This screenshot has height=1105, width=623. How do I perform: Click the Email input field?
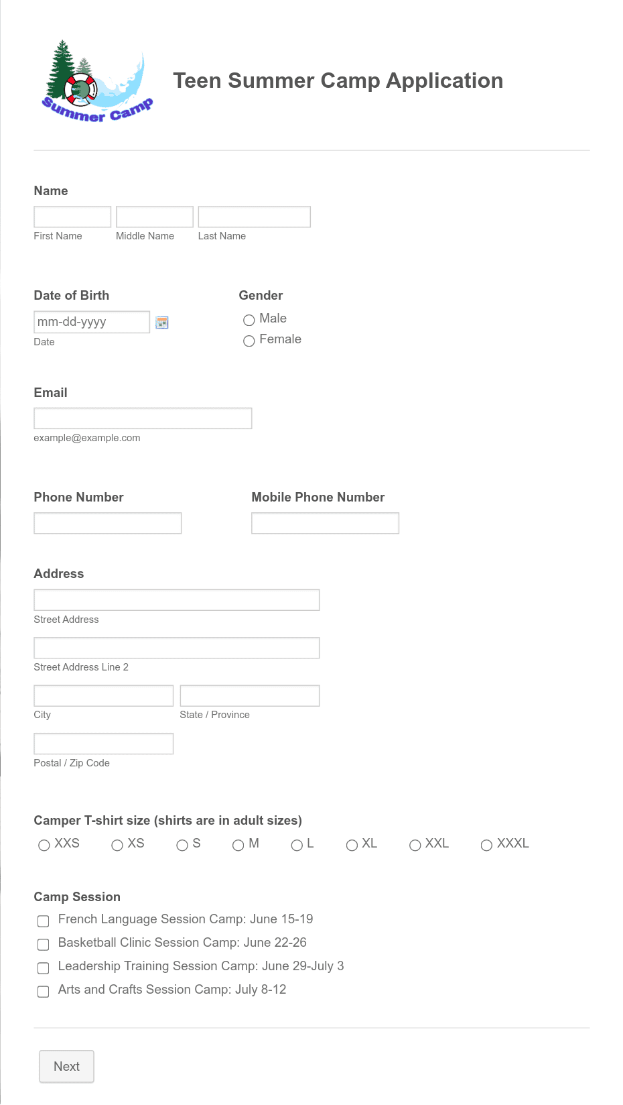click(x=143, y=418)
